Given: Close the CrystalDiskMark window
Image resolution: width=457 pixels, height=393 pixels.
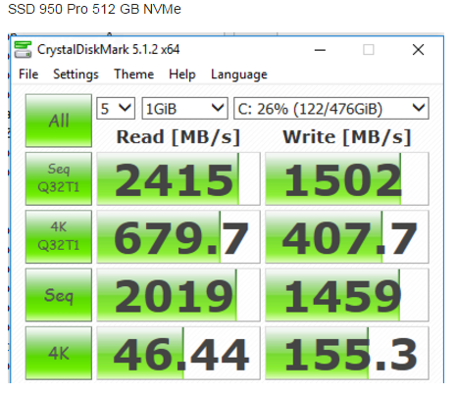Looking at the screenshot, I should tap(418, 50).
